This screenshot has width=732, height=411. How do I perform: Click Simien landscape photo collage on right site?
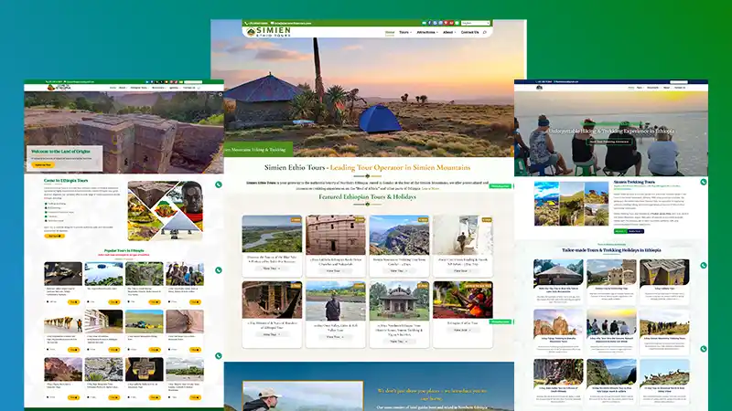[x=571, y=204]
